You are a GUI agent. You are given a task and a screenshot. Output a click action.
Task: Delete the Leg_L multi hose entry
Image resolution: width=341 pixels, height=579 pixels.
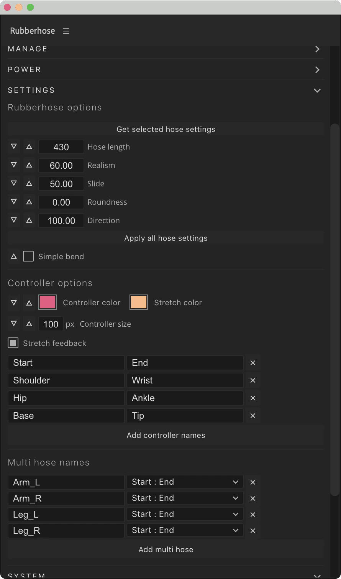[x=253, y=515]
